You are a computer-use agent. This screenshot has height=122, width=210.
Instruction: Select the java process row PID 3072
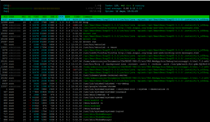click(x=105, y=59)
